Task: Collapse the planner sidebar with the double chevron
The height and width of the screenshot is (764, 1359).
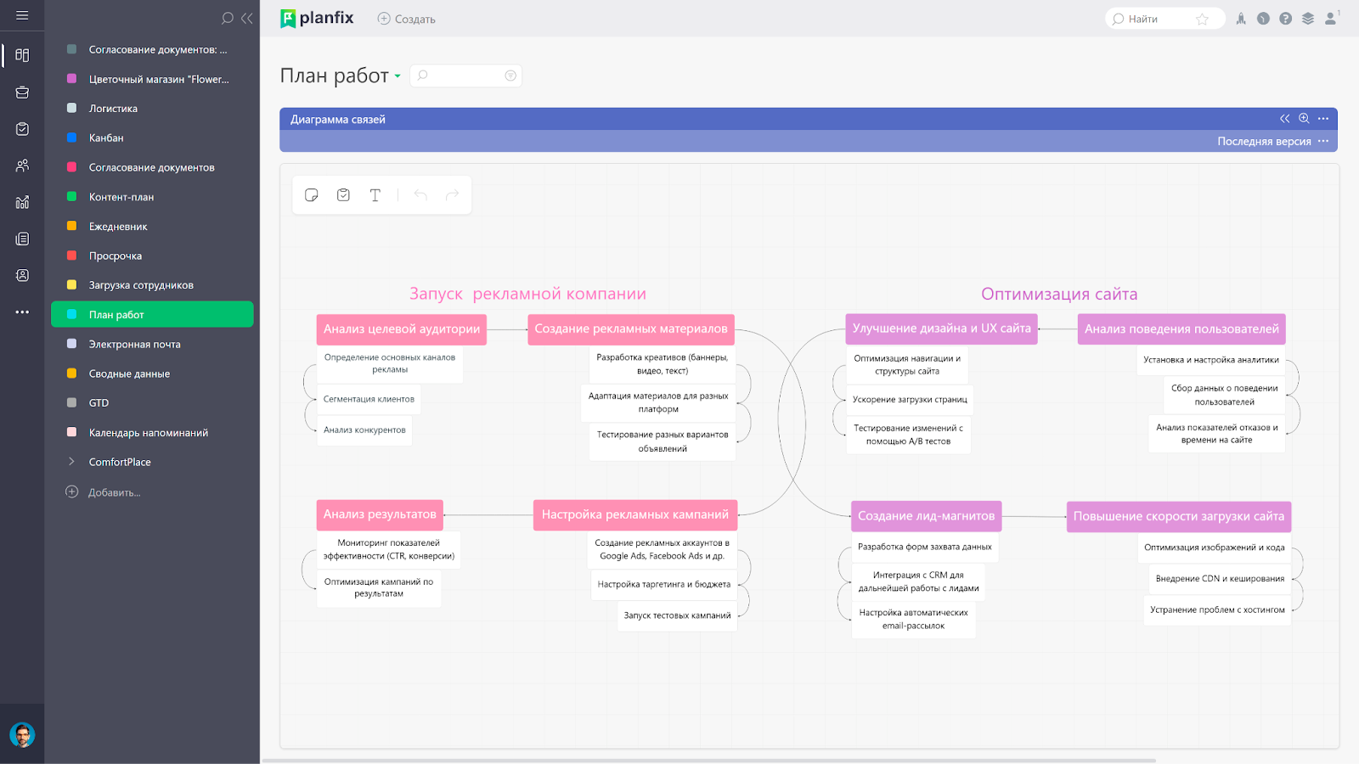Action: pyautogui.click(x=247, y=17)
